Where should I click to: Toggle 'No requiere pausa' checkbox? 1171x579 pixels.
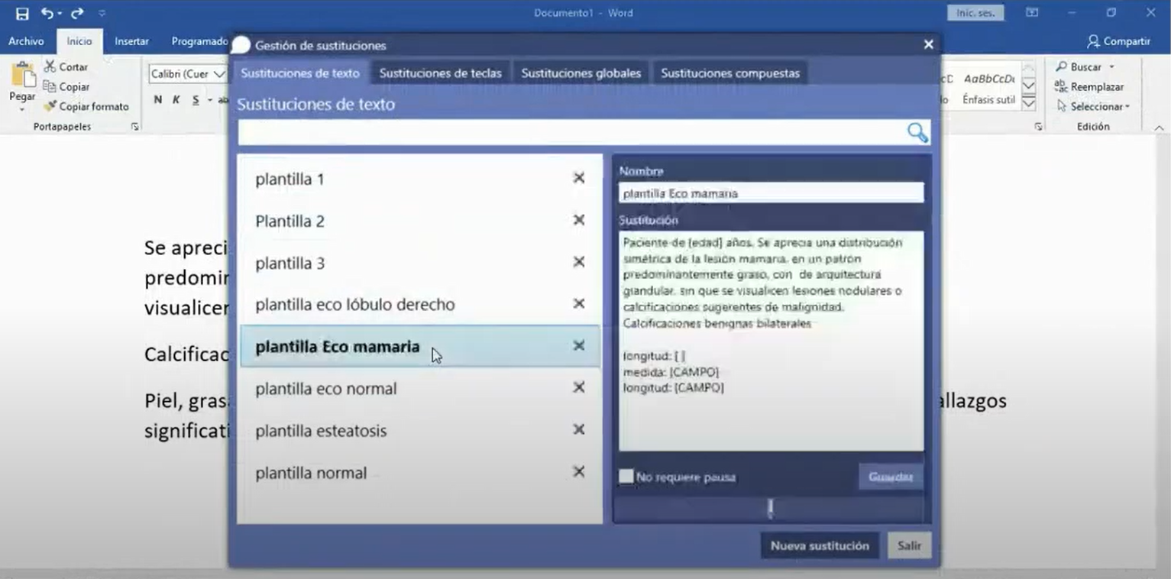click(626, 477)
